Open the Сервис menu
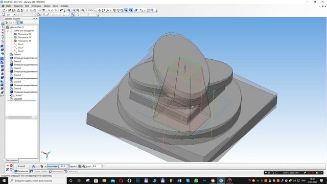This screenshot has width=327, height=184. pos(47,6)
